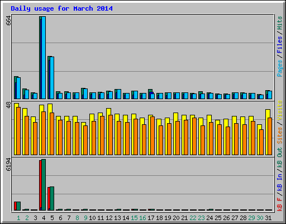286x224 pixels.
Task: Select day 26 label on the x-axis
Action: 226,218
